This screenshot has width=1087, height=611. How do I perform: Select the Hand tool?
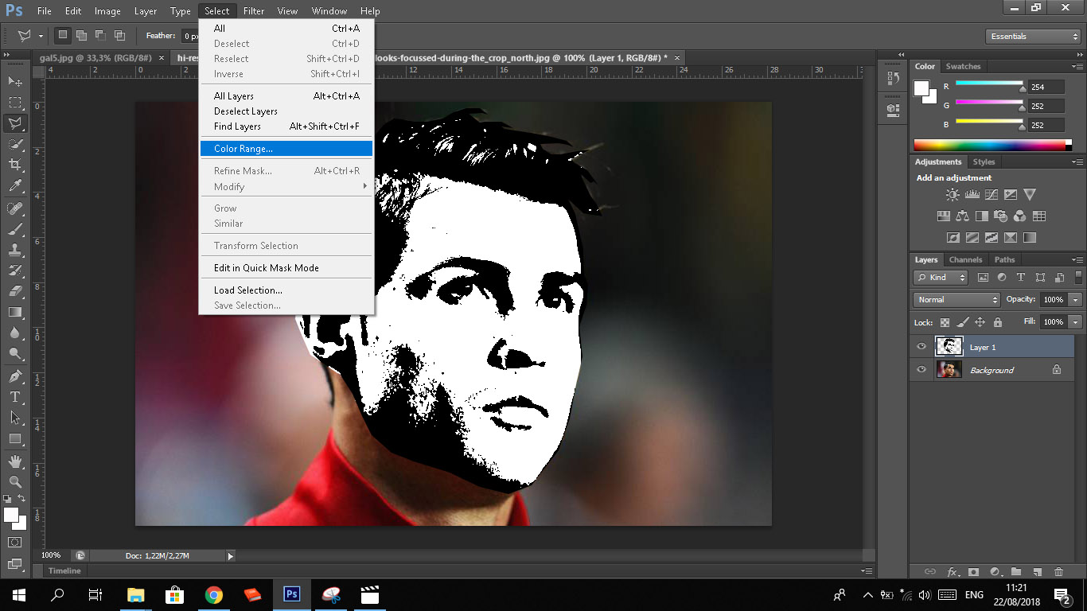(15, 461)
